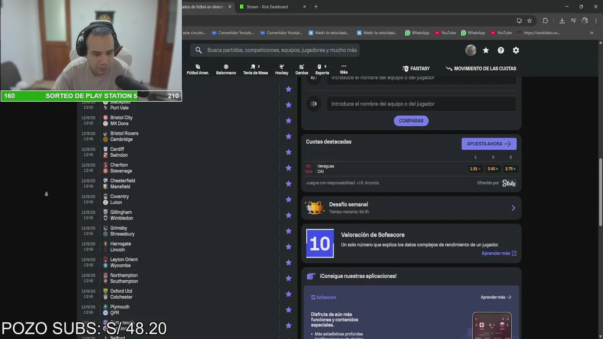Toggle favorite star for Chesterfield vs Mansfield

(288, 184)
